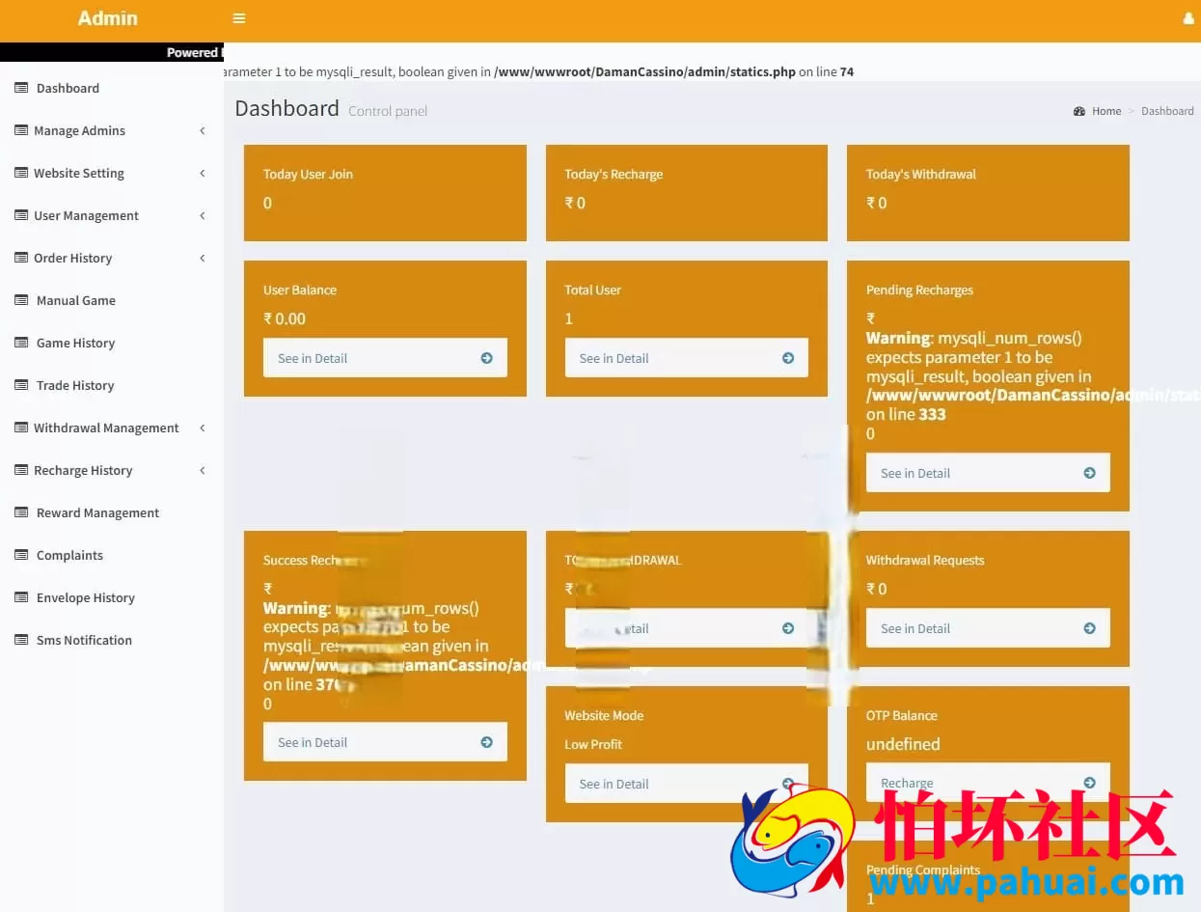Image resolution: width=1201 pixels, height=912 pixels.
Task: Click arrow icon in Pending Recharges card
Action: (1089, 473)
